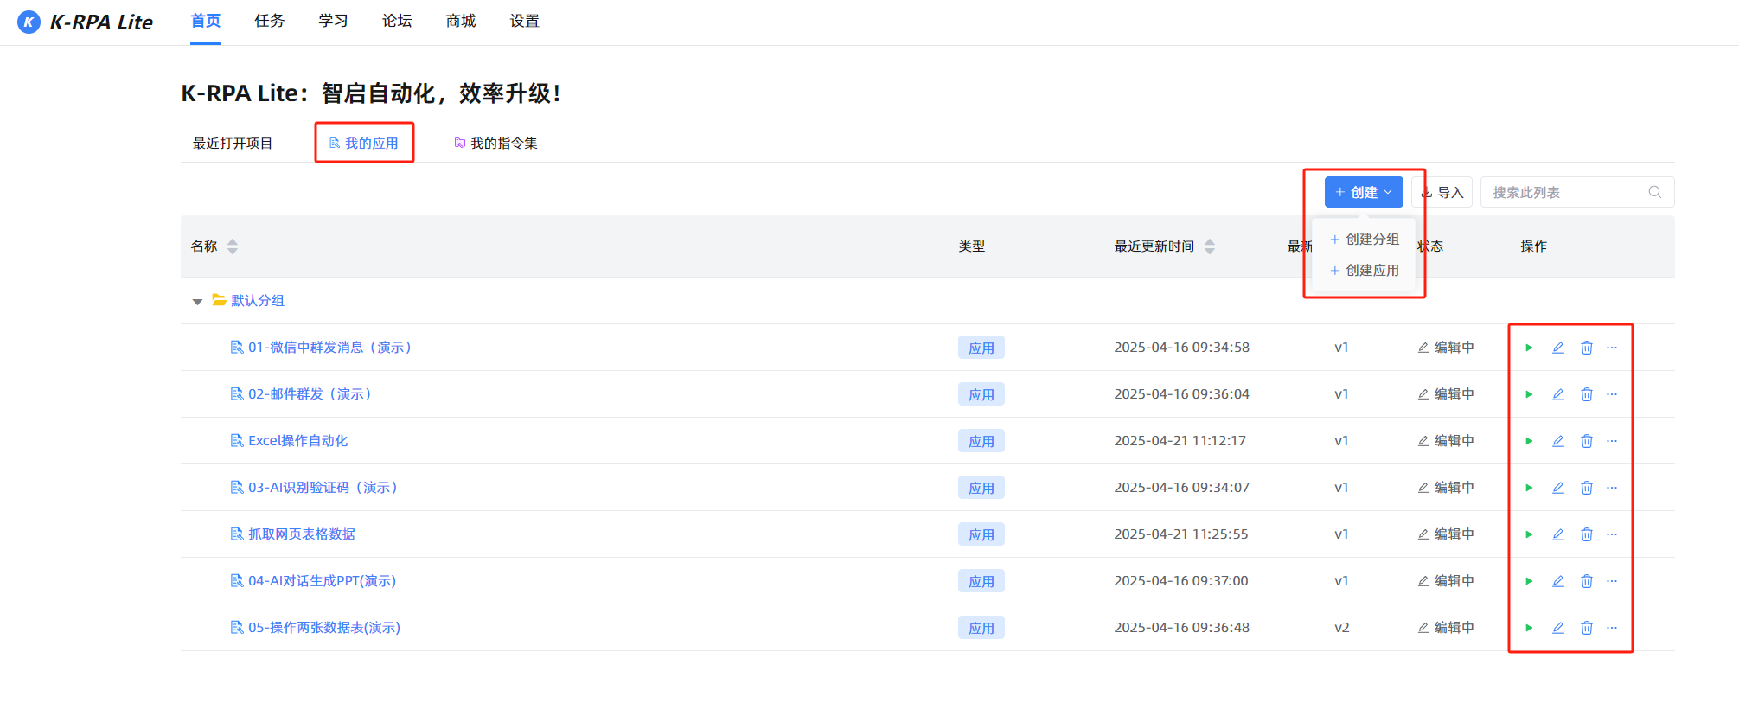Image resolution: width=1739 pixels, height=716 pixels.
Task: Run the 03-AI识别验证码 app
Action: (1529, 488)
